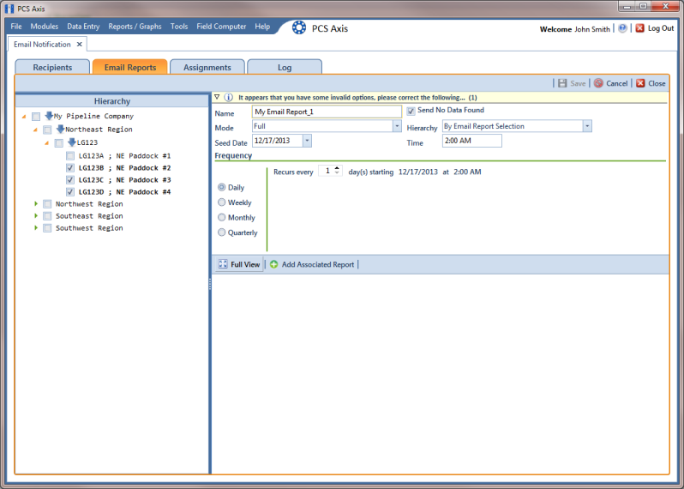Click the Time input field 2:00 AM
Screen dimensions: 684x489
[x=472, y=141]
